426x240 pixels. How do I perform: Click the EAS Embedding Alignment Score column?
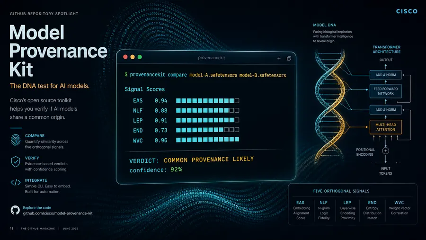click(x=301, y=210)
